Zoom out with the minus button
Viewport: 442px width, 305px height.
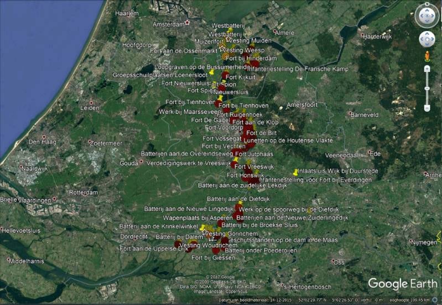[x=428, y=108]
